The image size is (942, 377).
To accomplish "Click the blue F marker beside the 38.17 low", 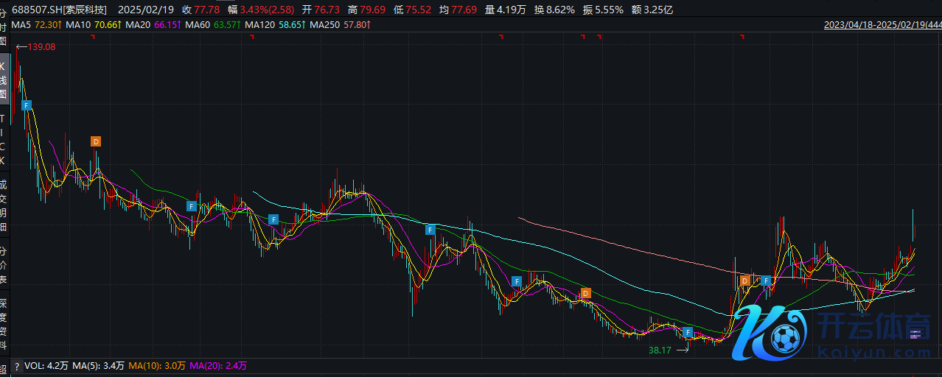I will pyautogui.click(x=688, y=333).
